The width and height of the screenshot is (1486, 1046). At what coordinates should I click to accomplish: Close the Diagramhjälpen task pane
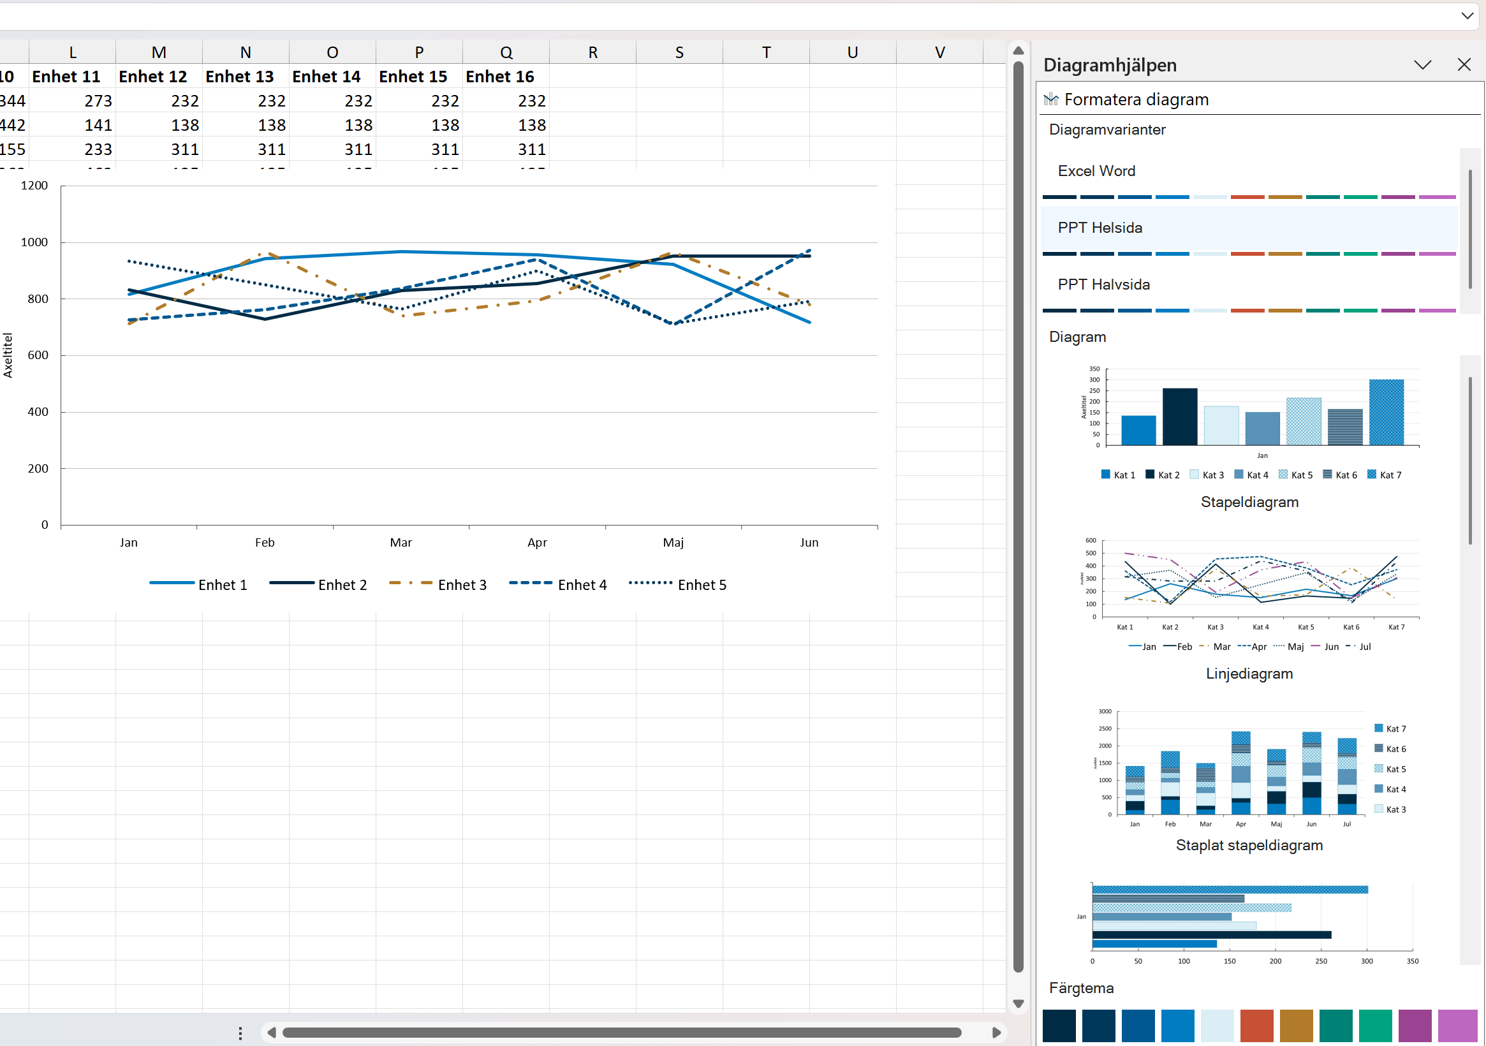1463,64
